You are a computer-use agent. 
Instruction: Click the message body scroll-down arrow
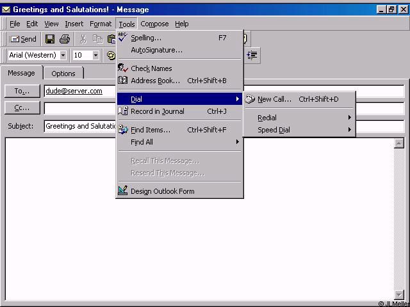click(398, 294)
